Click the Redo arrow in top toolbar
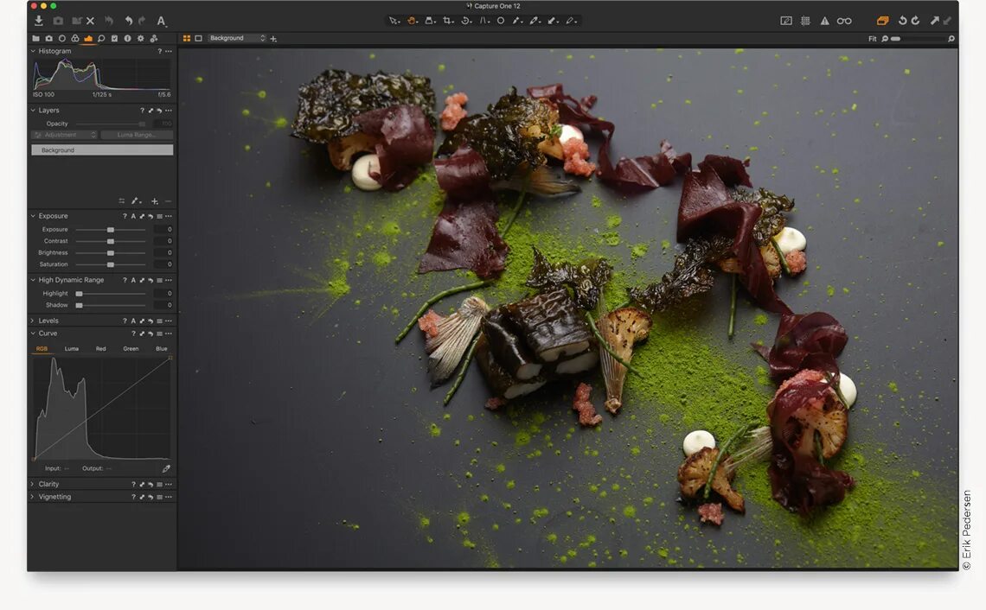Viewport: 986px width, 610px height. coord(142,21)
